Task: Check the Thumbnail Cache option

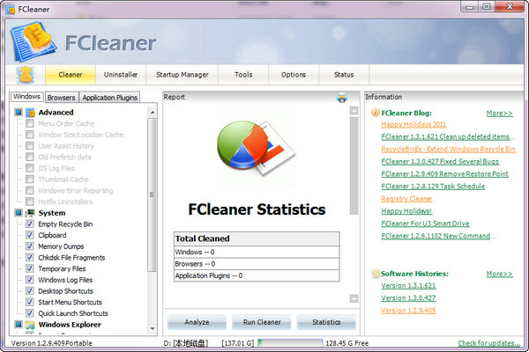Action: pos(30,180)
